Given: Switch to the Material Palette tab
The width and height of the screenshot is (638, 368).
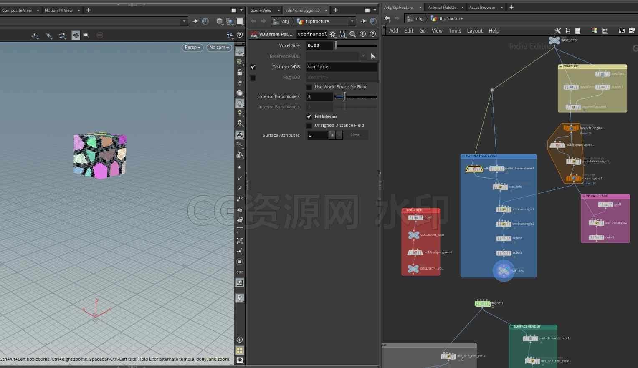Looking at the screenshot, I should pos(442,8).
